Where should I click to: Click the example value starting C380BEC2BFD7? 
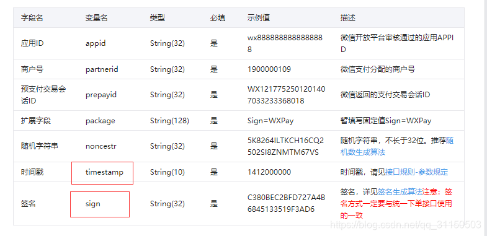pos(287,203)
